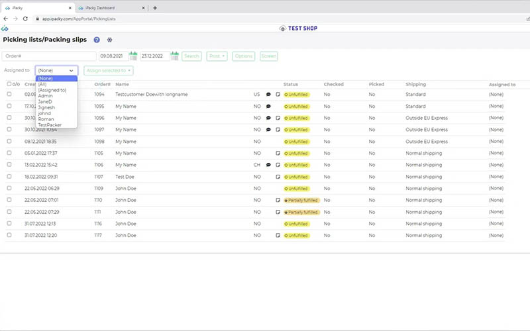The height and width of the screenshot is (331, 530).
Task: Collapse the Assigned to (None) dropdown
Action: (56, 71)
